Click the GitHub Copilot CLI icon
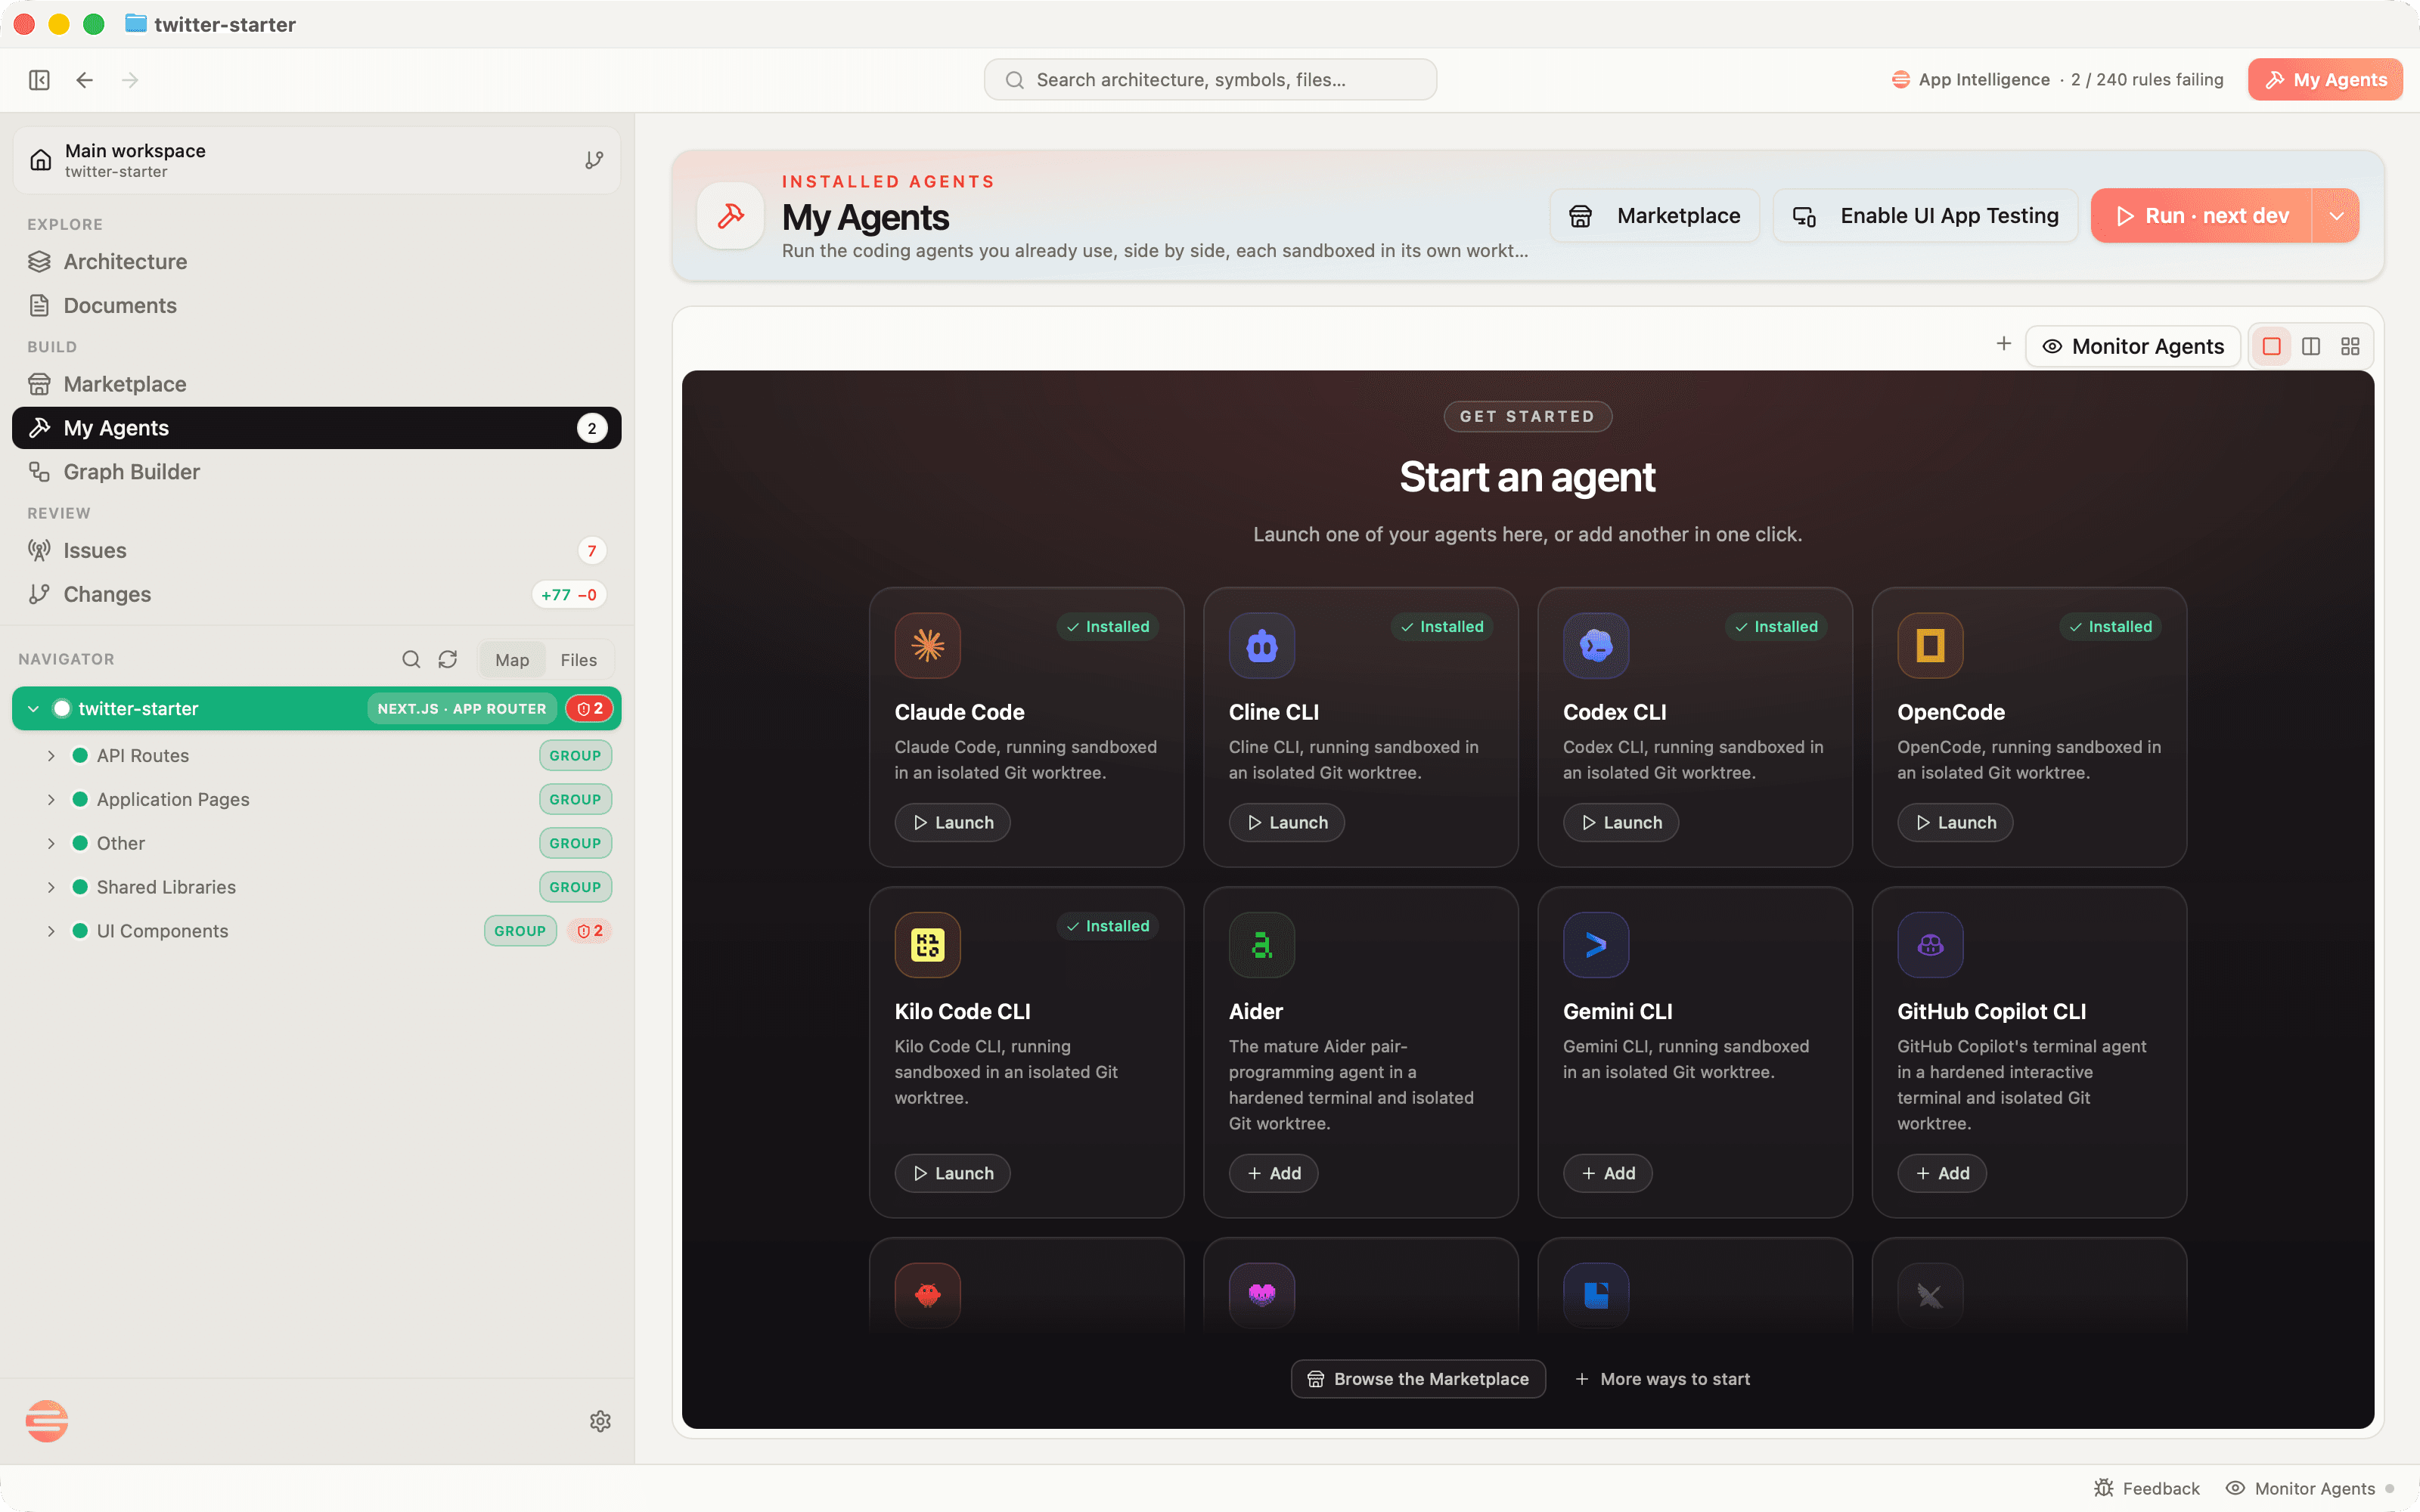 [1930, 945]
